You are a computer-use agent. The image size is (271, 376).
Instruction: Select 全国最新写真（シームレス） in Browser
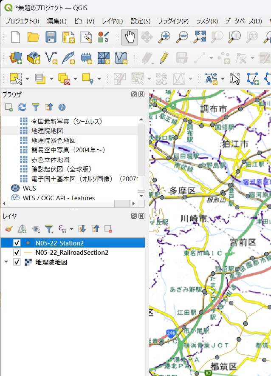pyautogui.click(x=67, y=121)
